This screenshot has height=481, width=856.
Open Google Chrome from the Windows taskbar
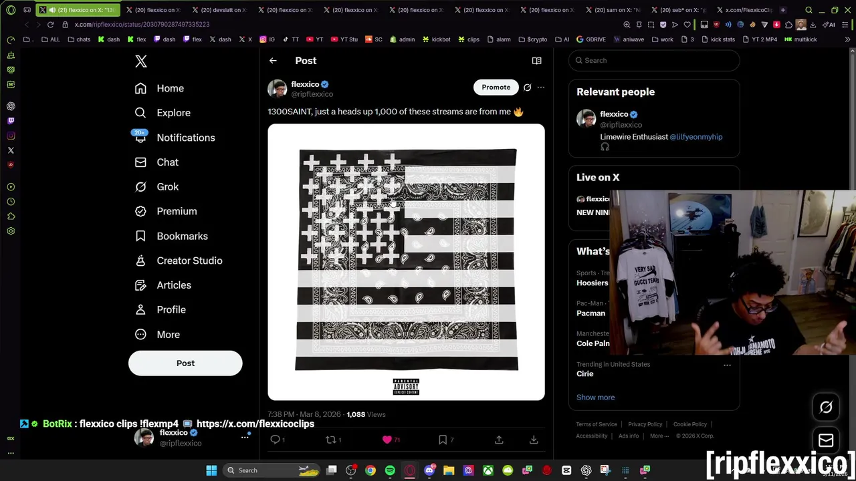pyautogui.click(x=370, y=470)
